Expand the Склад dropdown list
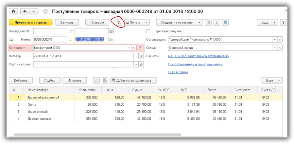This screenshot has width=294, height=144. (x=275, y=48)
